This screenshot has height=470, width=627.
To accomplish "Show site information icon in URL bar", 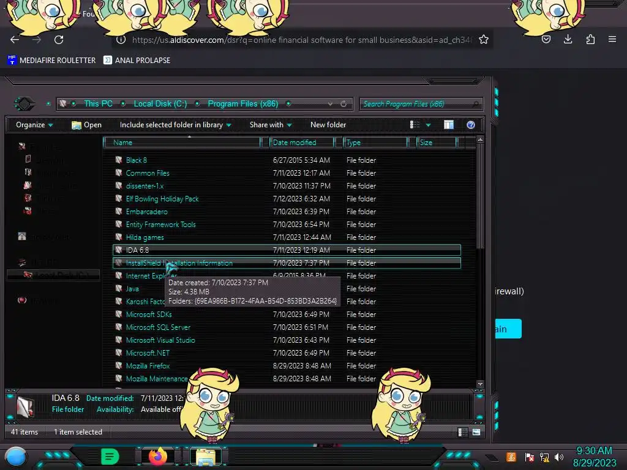I will click(x=121, y=40).
